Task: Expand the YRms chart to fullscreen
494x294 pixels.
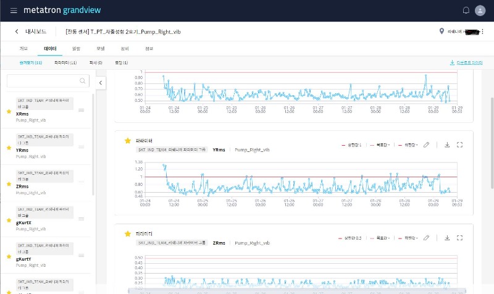Action: (x=459, y=145)
